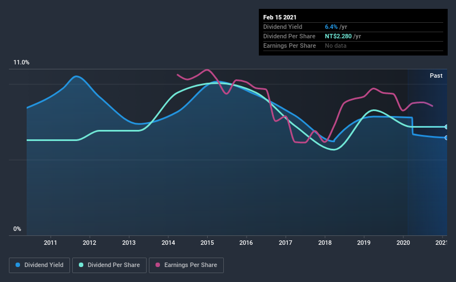Click the NT$2.280 dividend value
Image resolution: width=456 pixels, height=282 pixels.
pyautogui.click(x=338, y=36)
